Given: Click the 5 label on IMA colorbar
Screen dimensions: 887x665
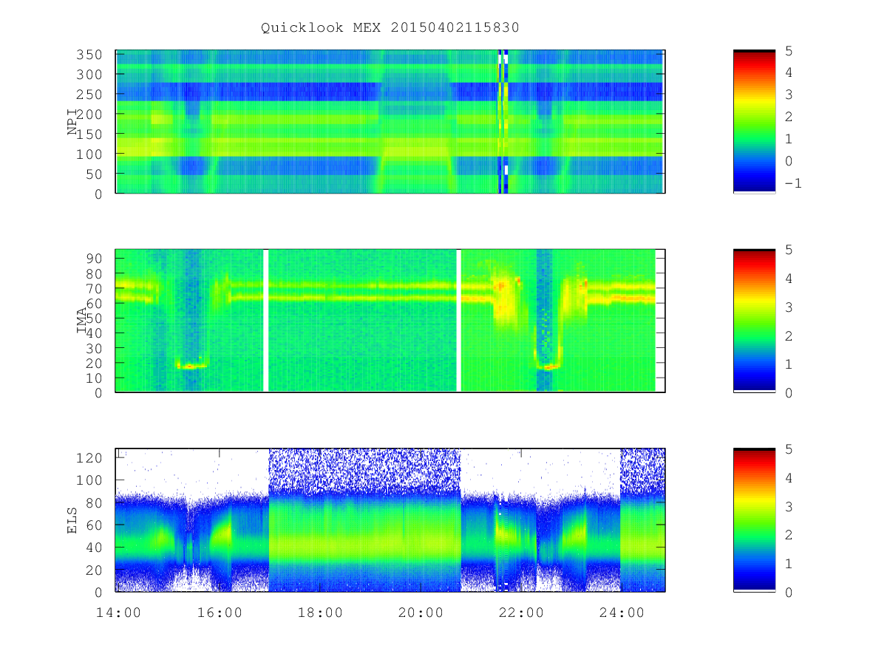Looking at the screenshot, I should tap(788, 250).
